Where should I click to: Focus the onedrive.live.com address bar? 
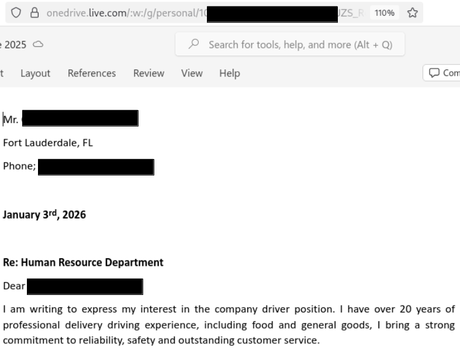[x=117, y=13]
